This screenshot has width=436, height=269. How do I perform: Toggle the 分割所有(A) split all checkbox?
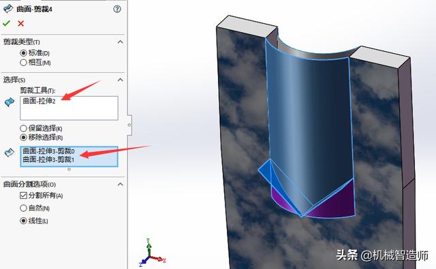click(23, 195)
